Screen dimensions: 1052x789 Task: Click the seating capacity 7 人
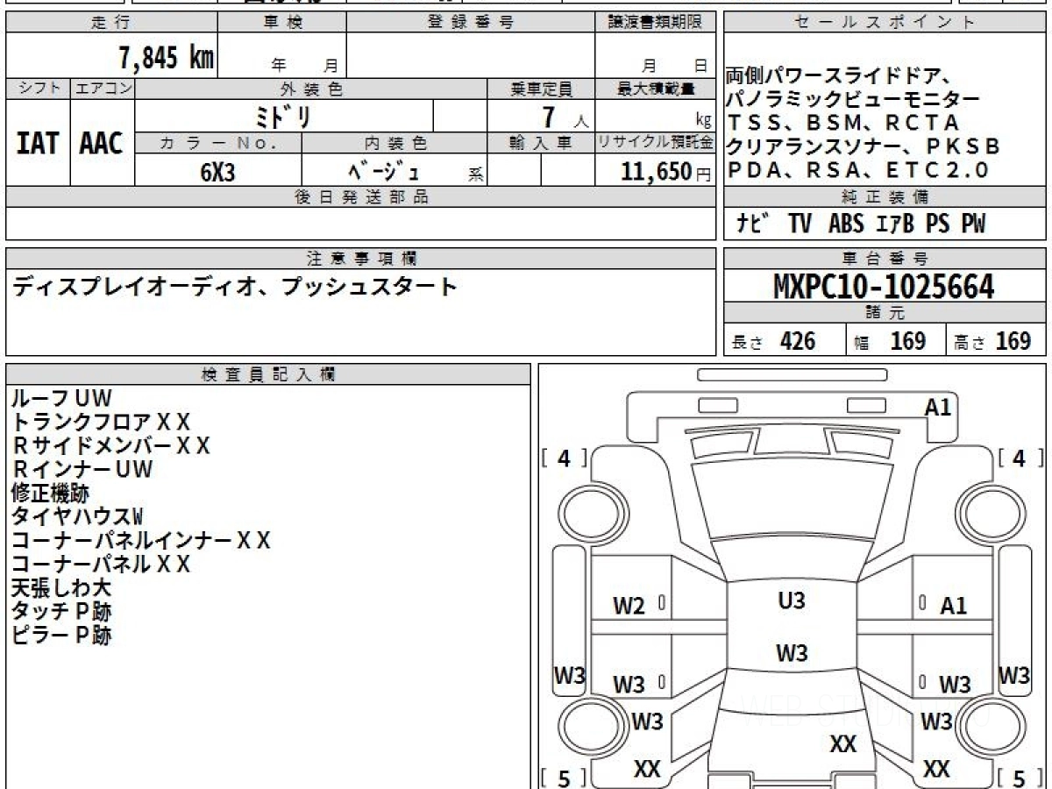[x=565, y=116]
